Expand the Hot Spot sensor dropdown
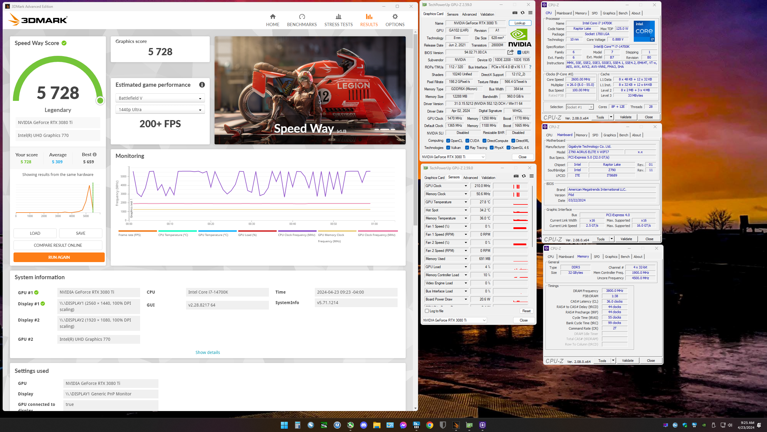The image size is (767, 432). [x=466, y=210]
